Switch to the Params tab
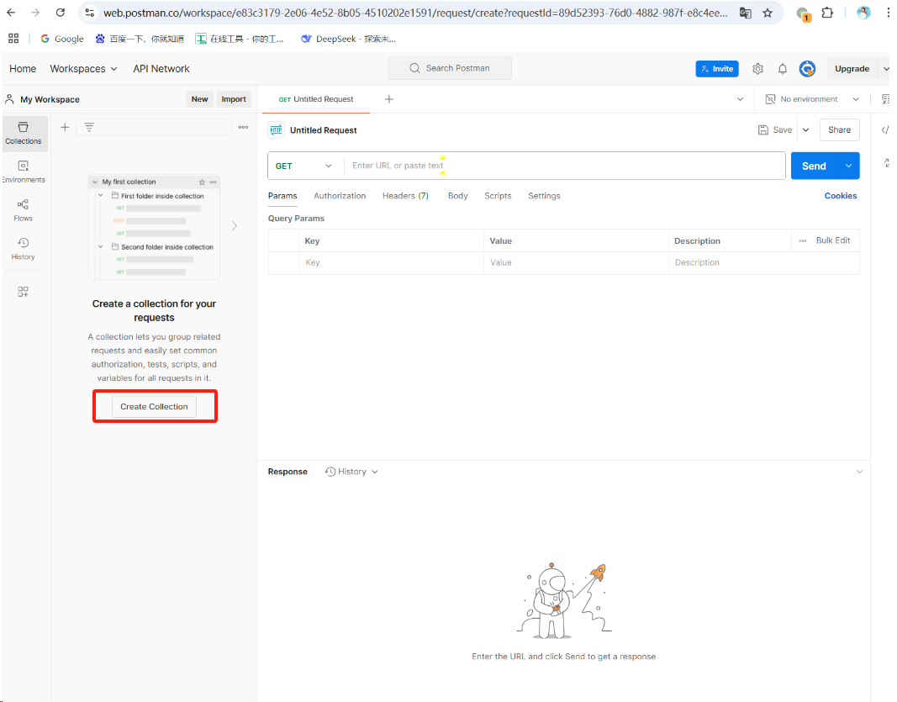897x702 pixels. (282, 196)
